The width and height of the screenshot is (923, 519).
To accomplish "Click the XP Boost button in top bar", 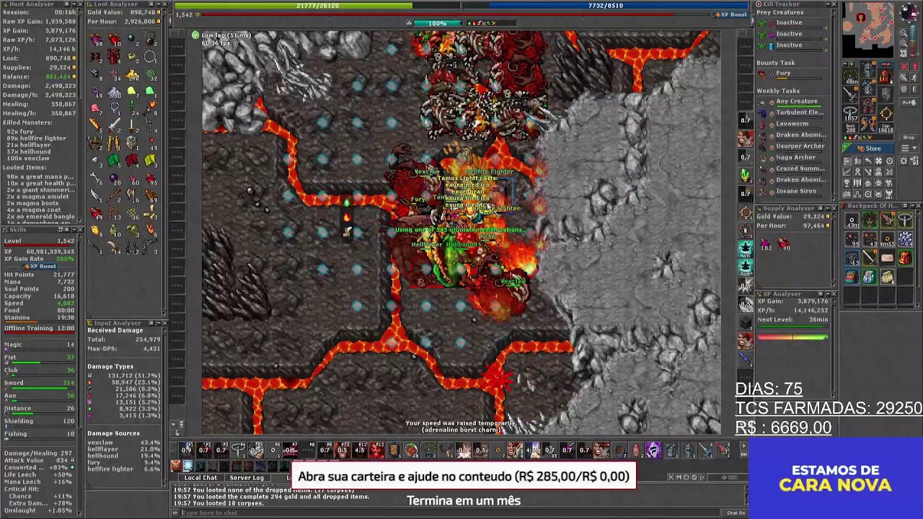I will click(x=732, y=14).
